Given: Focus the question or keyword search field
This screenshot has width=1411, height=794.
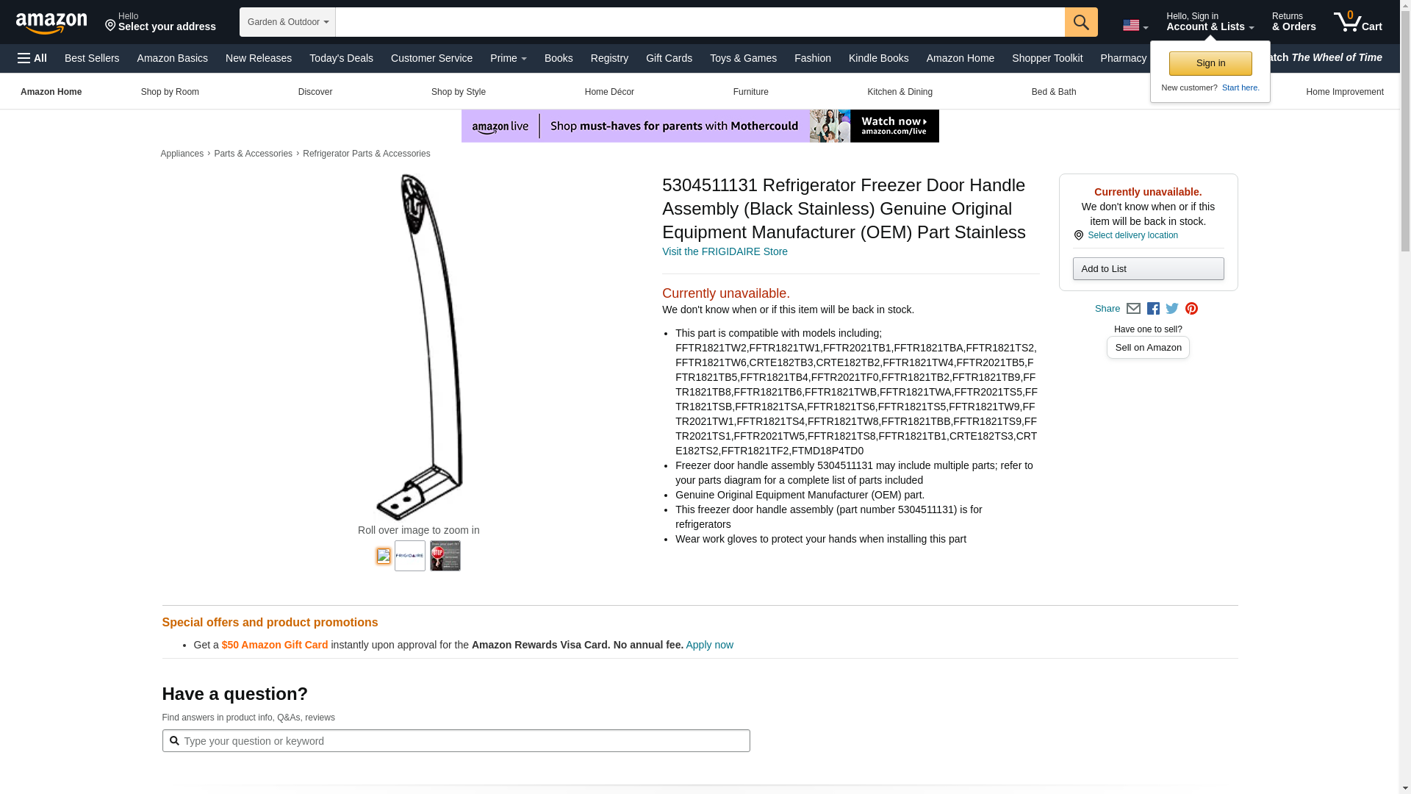Looking at the screenshot, I should tap(456, 741).
